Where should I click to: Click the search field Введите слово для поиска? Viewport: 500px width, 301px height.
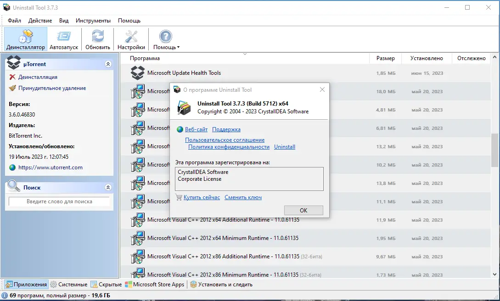[60, 201]
